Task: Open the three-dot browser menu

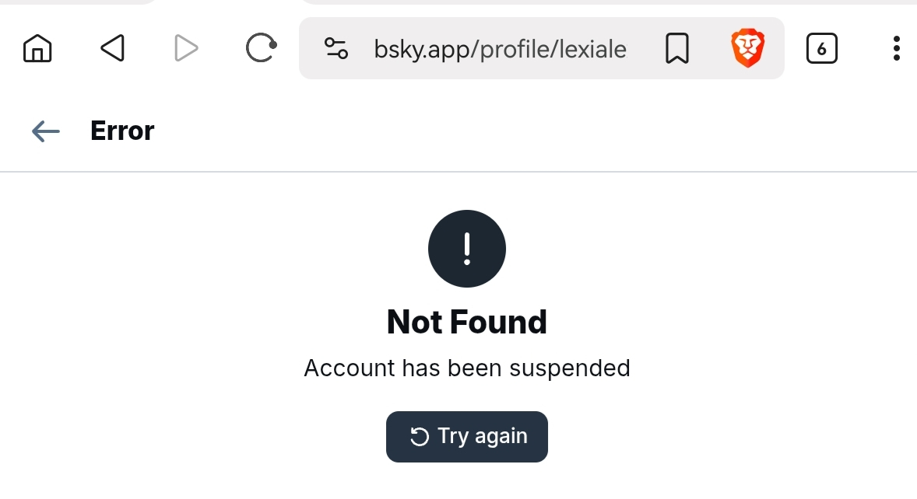Action: point(897,49)
